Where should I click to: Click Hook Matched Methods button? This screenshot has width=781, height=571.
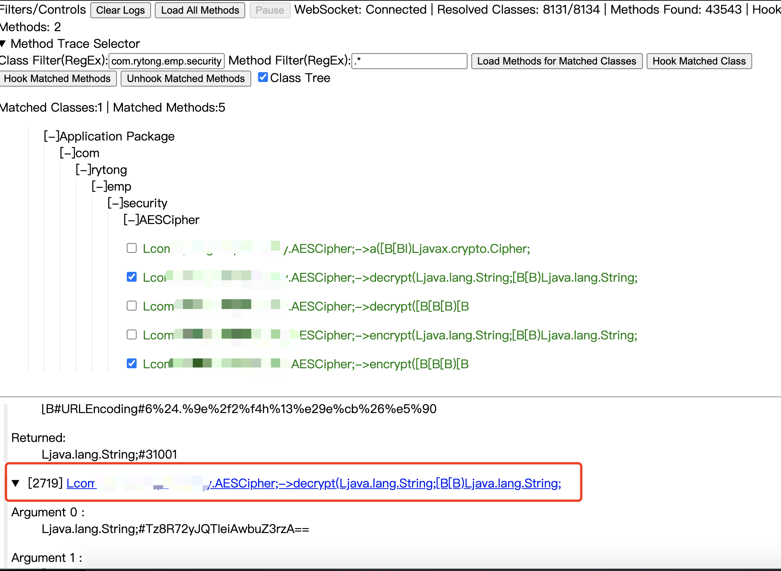[58, 79]
